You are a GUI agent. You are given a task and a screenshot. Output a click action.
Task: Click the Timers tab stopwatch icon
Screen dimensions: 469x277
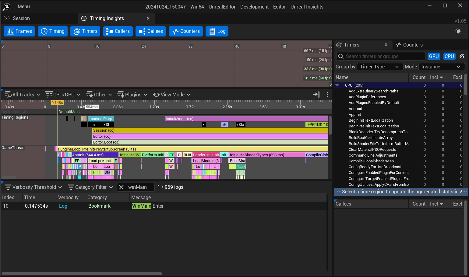coord(339,45)
